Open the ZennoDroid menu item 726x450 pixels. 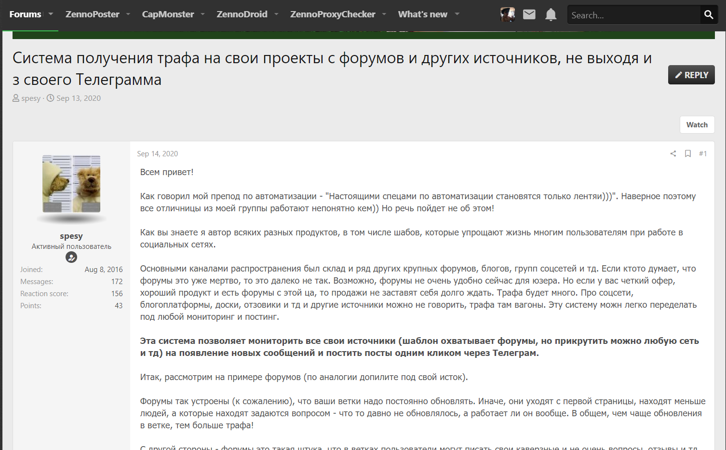click(x=242, y=14)
